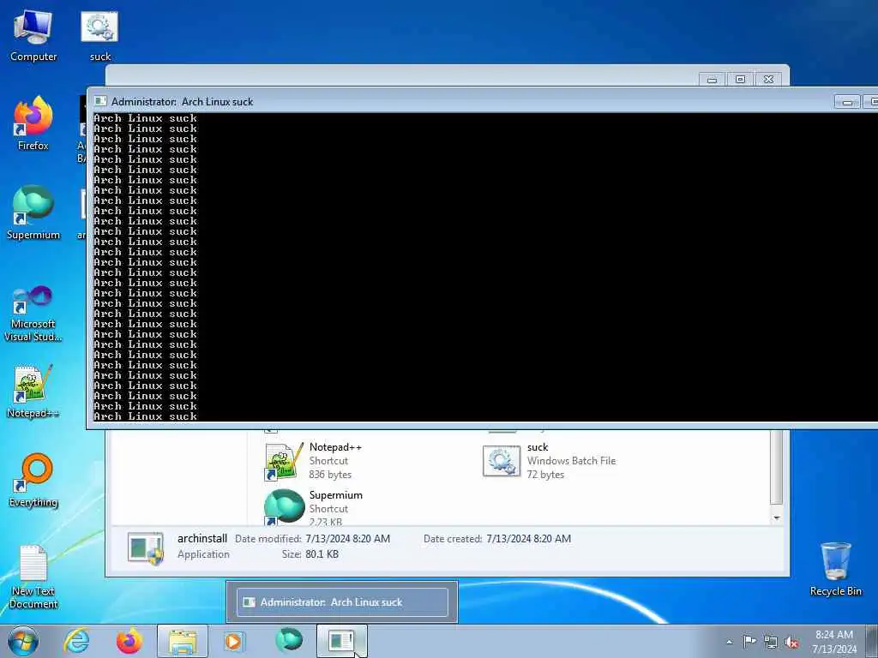Click the Supermium taskbar icon
Image resolution: width=878 pixels, height=658 pixels.
point(288,640)
